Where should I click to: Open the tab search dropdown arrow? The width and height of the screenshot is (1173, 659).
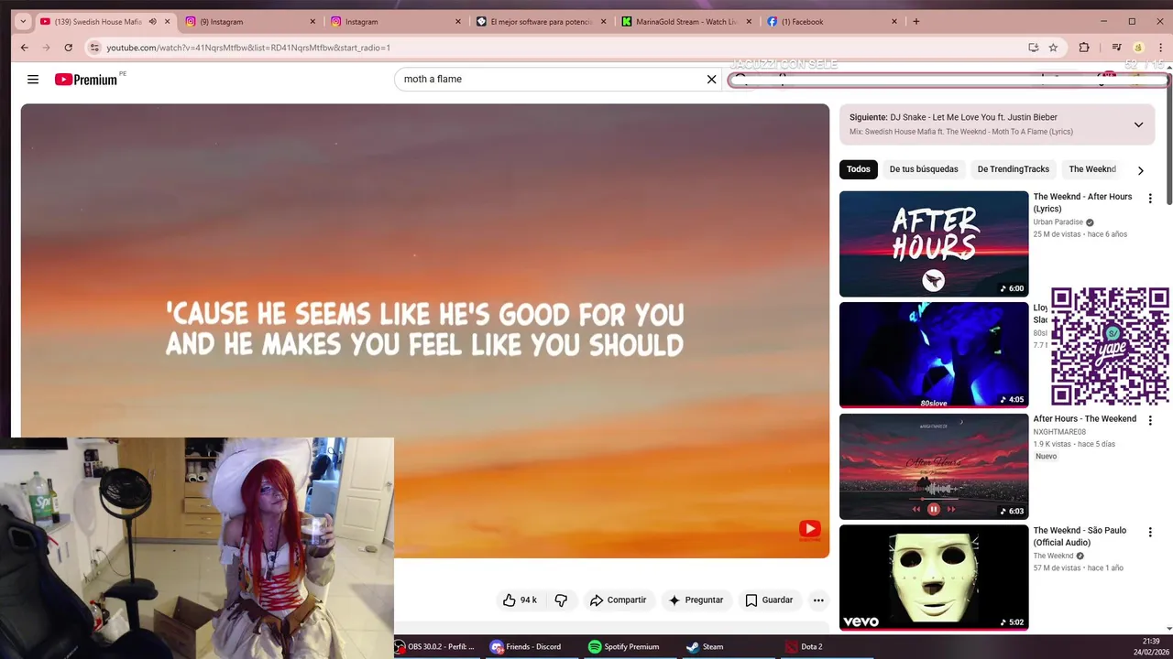(23, 21)
